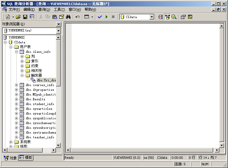Toggle the Object Browser toolbar button
Viewport: 228px width, 168px height.
coord(168,17)
